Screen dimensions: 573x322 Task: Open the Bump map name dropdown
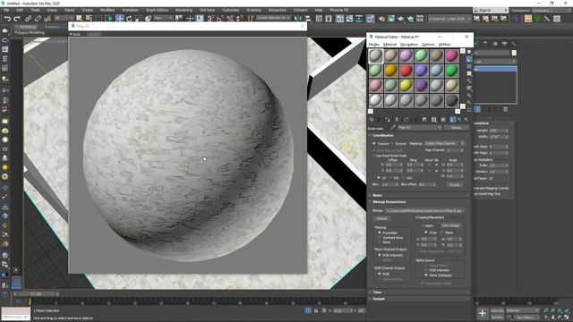tap(420, 128)
